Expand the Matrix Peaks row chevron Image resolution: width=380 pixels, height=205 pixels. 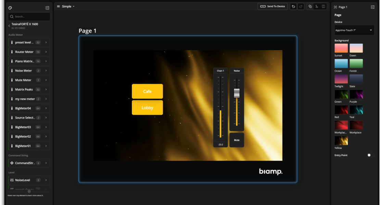[46, 90]
